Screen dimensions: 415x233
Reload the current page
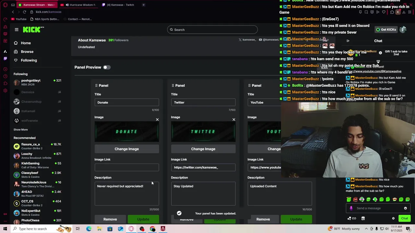tap(24, 12)
